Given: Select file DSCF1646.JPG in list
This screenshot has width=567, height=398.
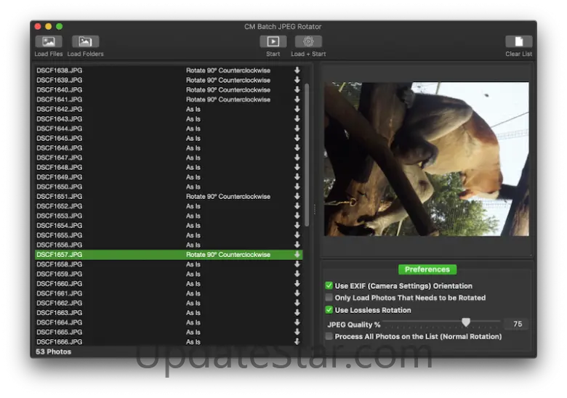Looking at the screenshot, I should tap(169, 147).
